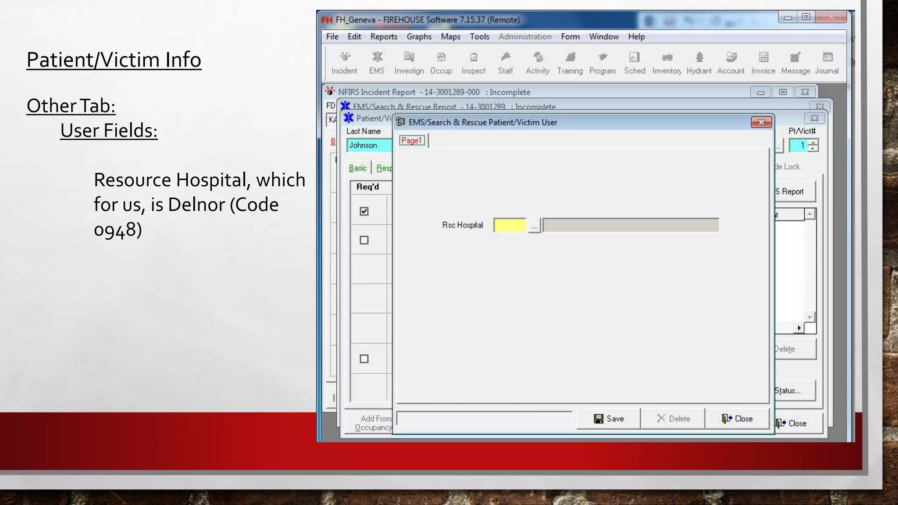Click the Status... button
The image size is (898, 505).
coord(795,391)
